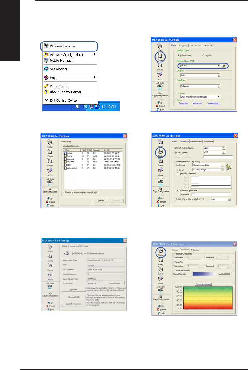This screenshot has height=370, width=248.
Task: Select Automatic Generation radio button
Action: click(178, 190)
